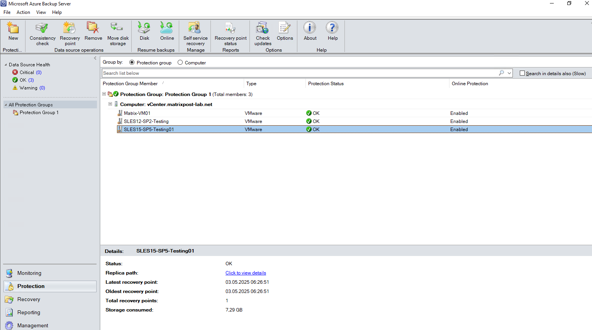Viewport: 592px width, 330px height.
Task: Click VMware type for SLES12-SP2-Testing
Action: coord(253,121)
